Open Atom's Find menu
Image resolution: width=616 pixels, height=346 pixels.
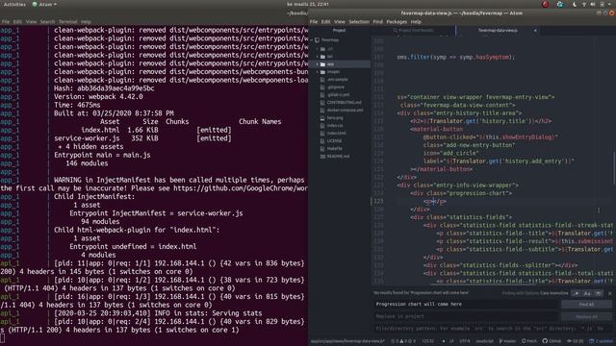377,22
